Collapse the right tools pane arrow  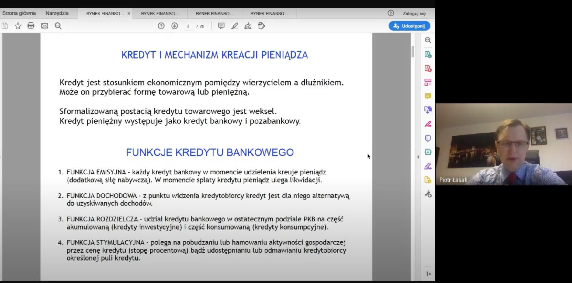418,157
